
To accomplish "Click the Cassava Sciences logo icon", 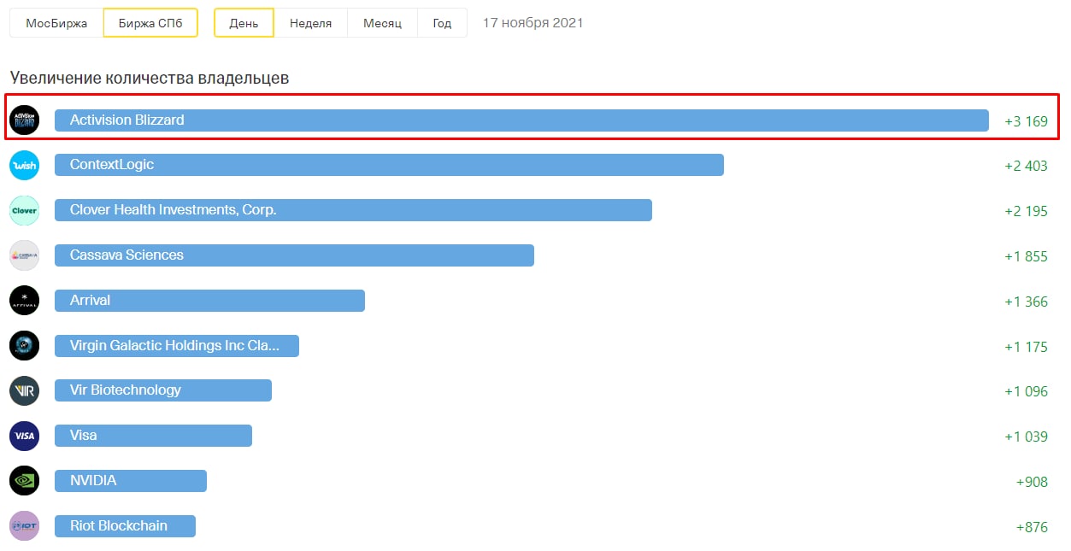I will [x=24, y=255].
